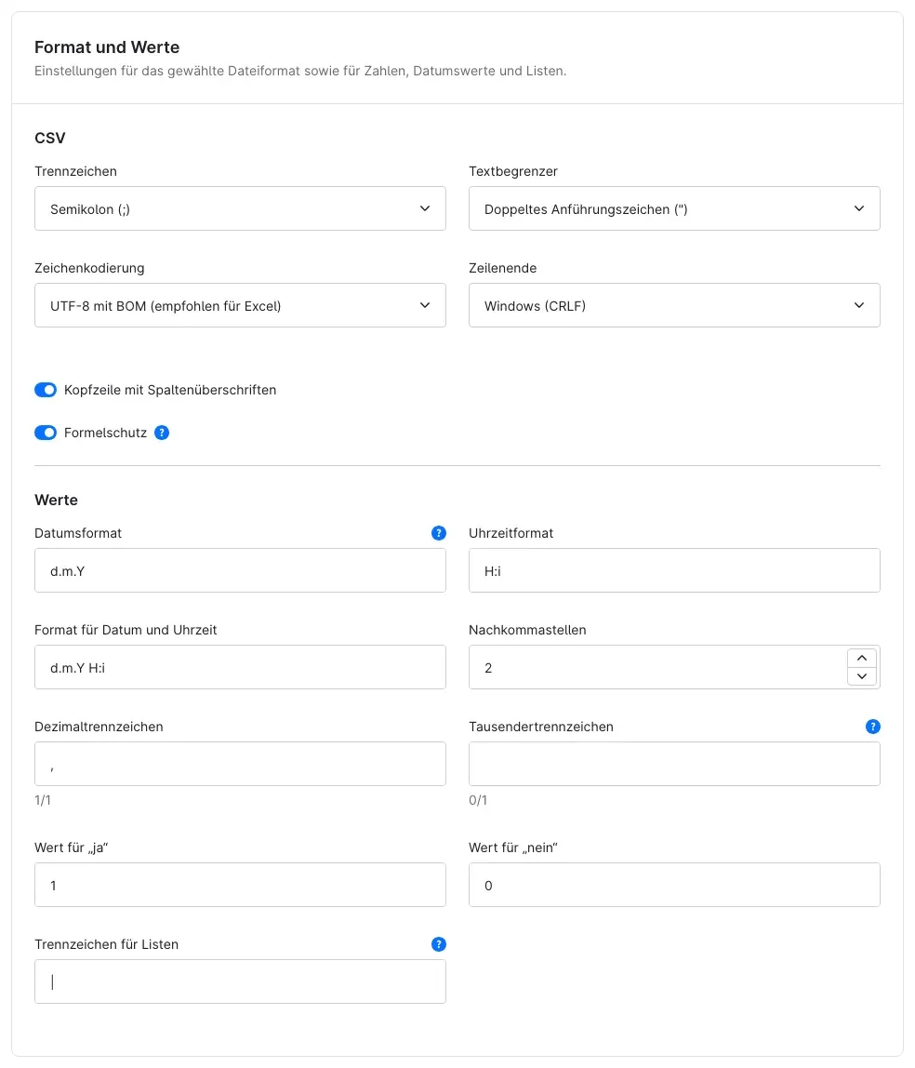This screenshot has height=1068, width=915.
Task: Edit the Wert für „nein“ field
Action: 674,885
